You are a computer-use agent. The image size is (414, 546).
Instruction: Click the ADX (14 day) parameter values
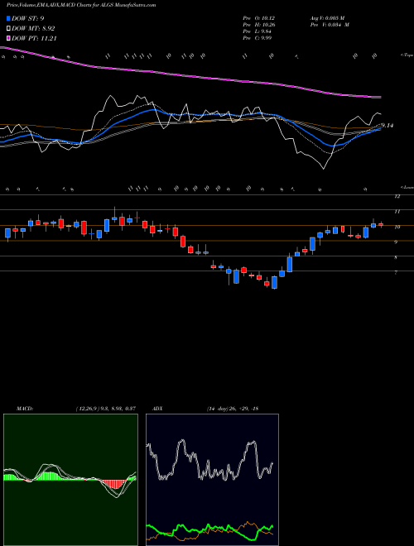coord(232,409)
